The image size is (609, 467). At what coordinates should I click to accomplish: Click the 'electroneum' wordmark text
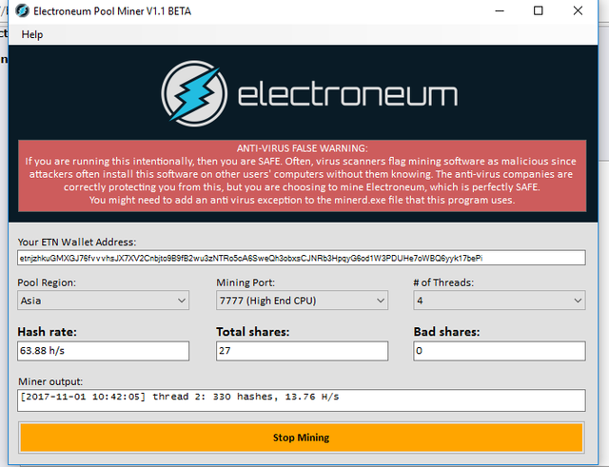pos(347,94)
